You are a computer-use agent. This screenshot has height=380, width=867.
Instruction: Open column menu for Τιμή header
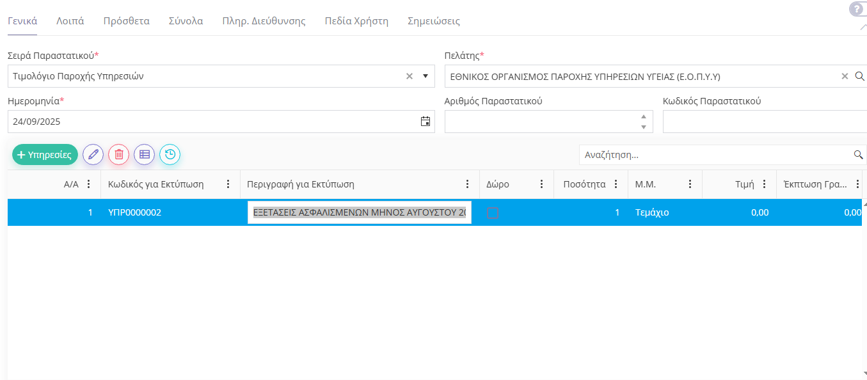click(x=764, y=184)
